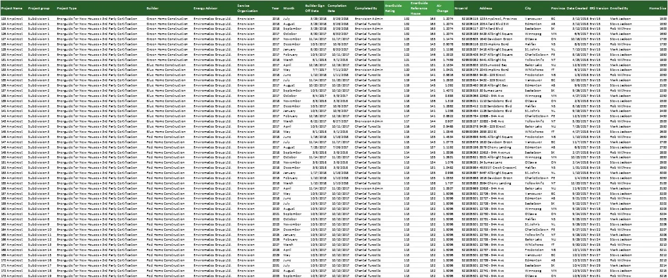The width and height of the screenshot is (668, 278).
Task: Click the 'Province' column header
Action: (x=558, y=9)
